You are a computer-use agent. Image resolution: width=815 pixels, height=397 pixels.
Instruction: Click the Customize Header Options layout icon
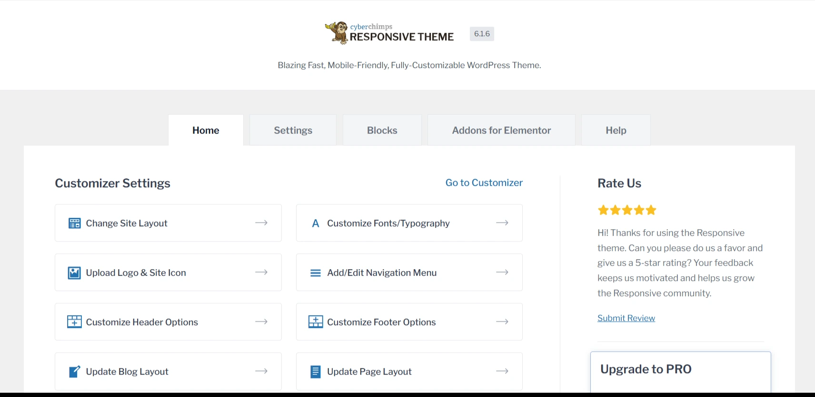click(x=74, y=322)
